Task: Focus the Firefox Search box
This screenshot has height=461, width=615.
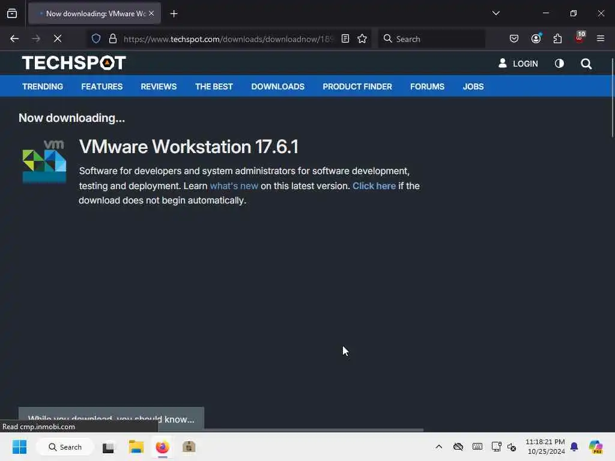Action: pos(431,39)
